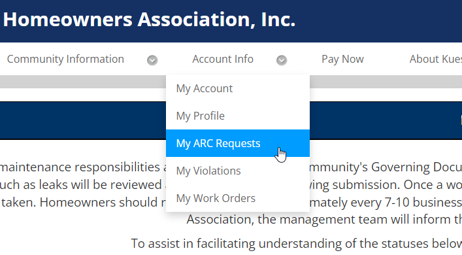Screen dimensions: 462x255
Task: Open the Community Information menu label
Action: pos(65,59)
